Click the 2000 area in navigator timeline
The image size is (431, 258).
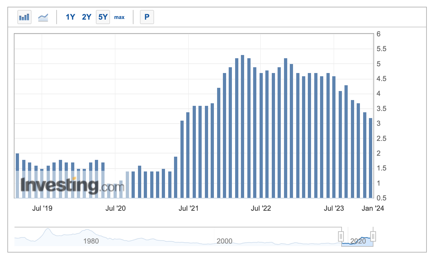[225, 241]
